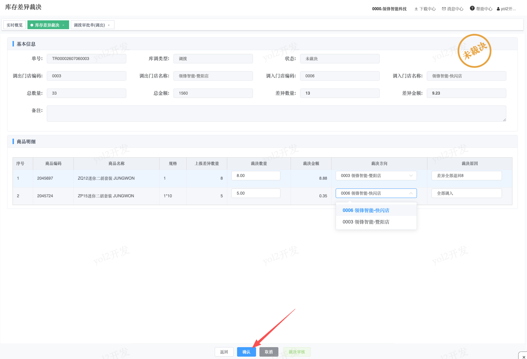Close the 库存差异裁决 tab via x
Image resolution: width=527 pixels, height=359 pixels.
(x=63, y=25)
